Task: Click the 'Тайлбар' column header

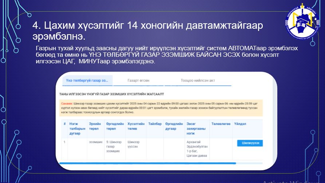Action: [154, 124]
